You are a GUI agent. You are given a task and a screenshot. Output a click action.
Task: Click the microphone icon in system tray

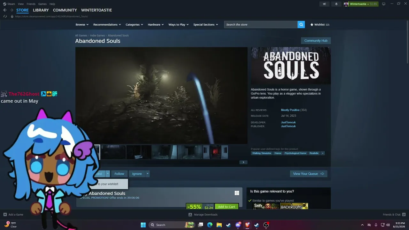pos(376,225)
